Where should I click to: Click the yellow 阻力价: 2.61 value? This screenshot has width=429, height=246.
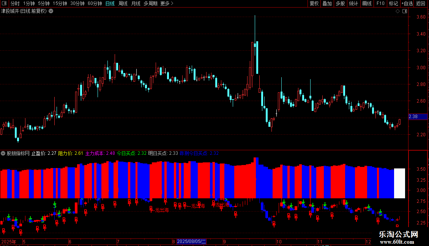pos(71,154)
